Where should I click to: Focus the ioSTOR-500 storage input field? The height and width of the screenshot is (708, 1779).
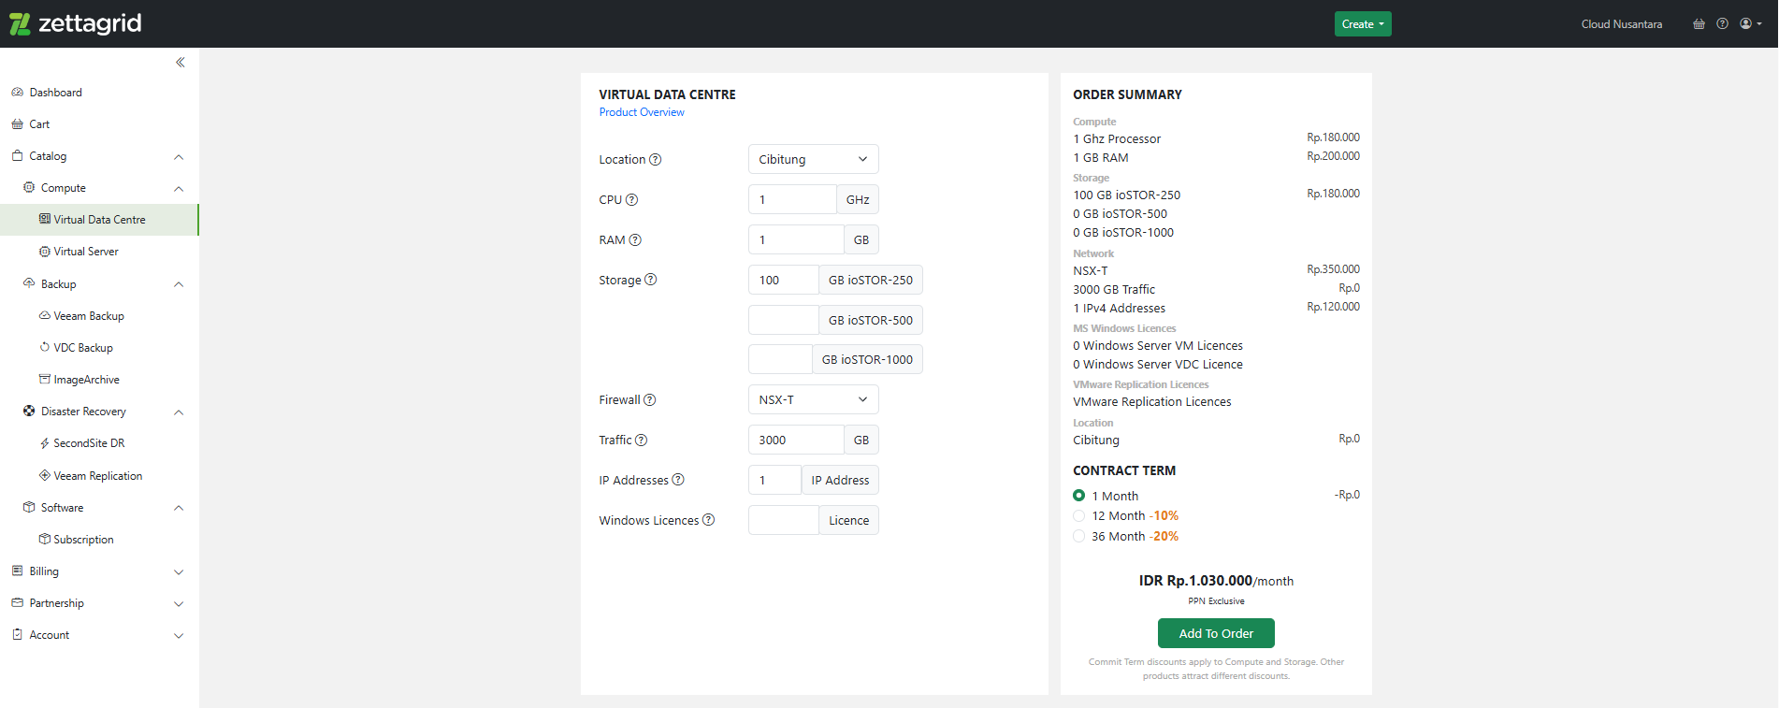[784, 320]
